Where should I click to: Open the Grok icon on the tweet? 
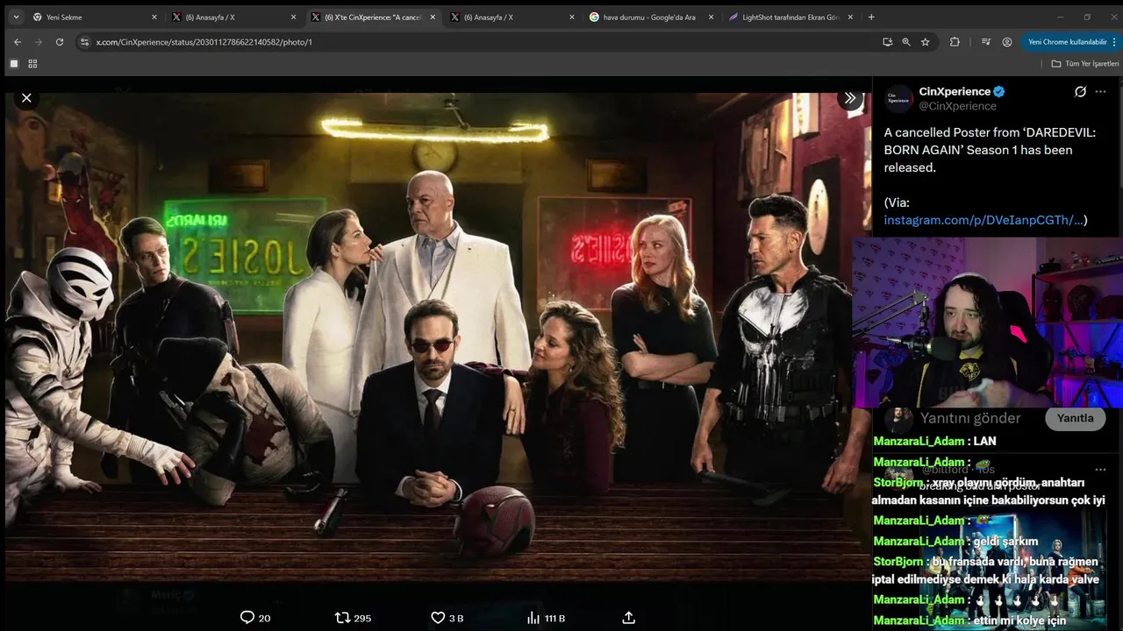click(x=1080, y=92)
